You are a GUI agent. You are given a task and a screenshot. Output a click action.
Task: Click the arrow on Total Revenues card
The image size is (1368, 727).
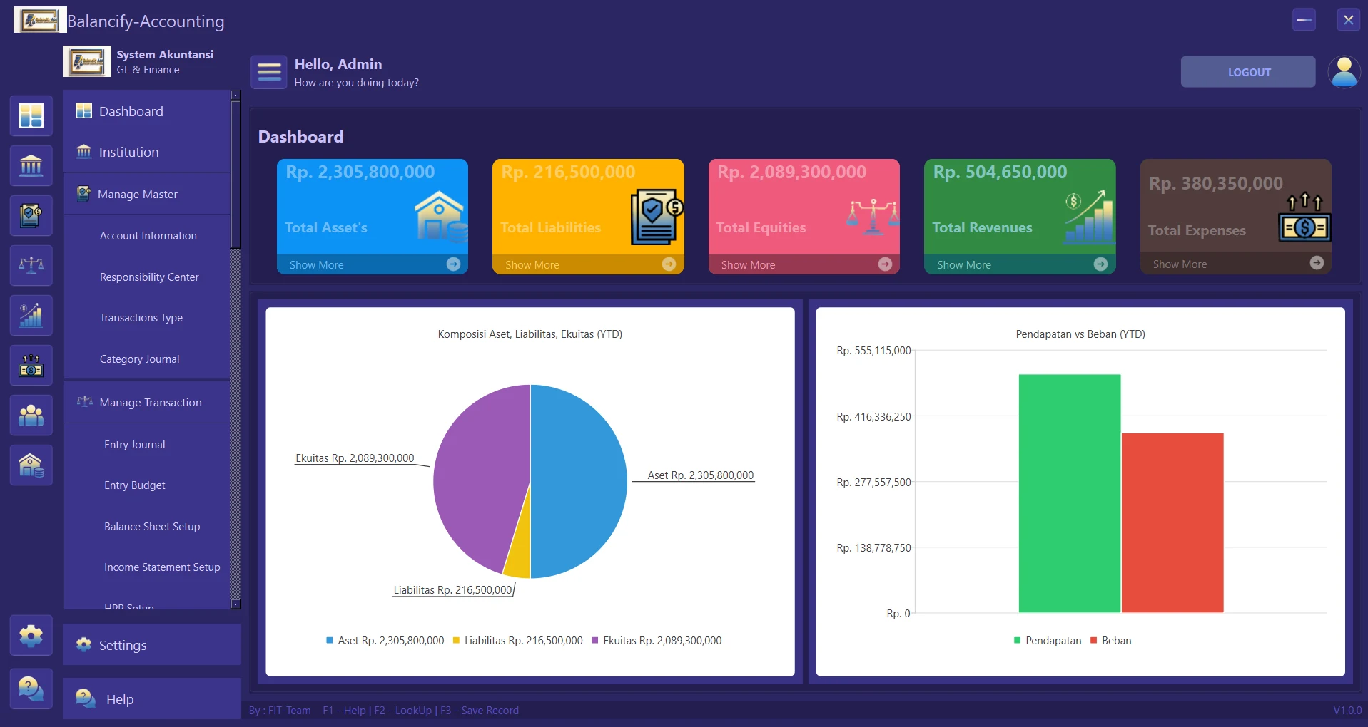(x=1100, y=264)
